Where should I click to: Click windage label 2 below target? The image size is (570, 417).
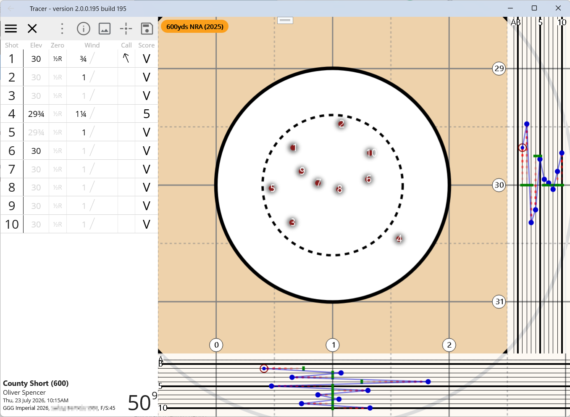[x=449, y=345]
